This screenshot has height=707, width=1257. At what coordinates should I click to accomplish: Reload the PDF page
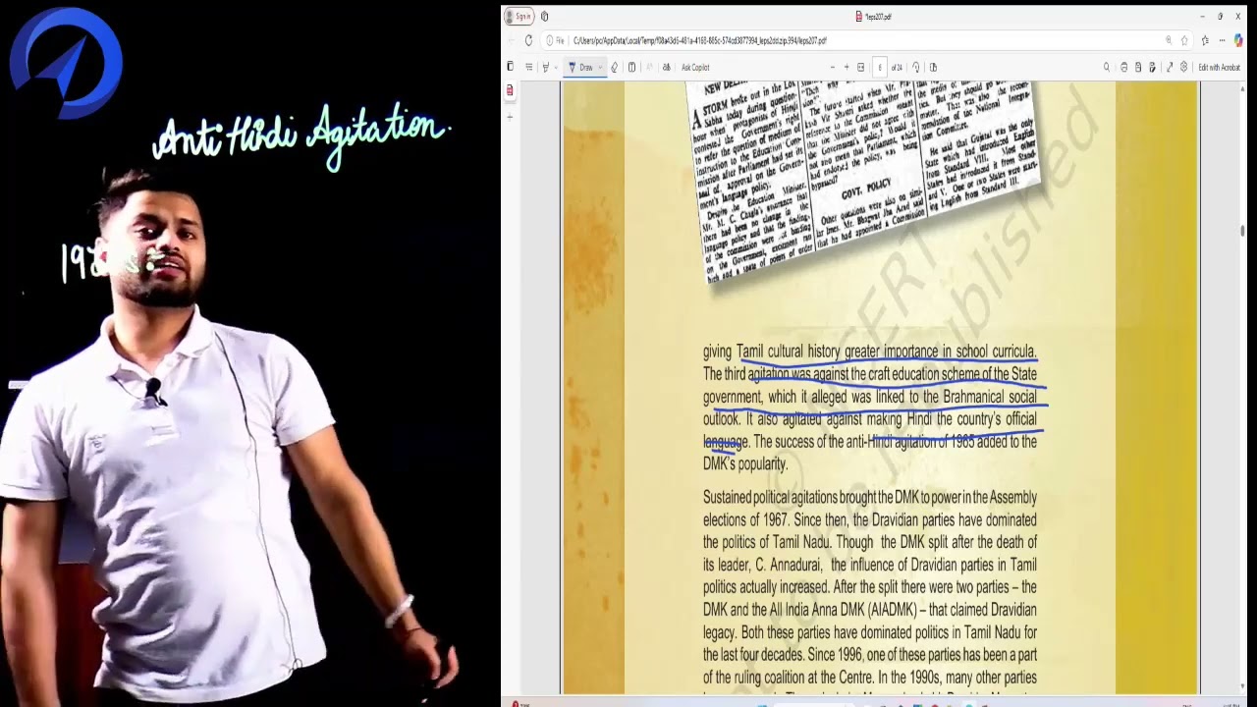pyautogui.click(x=528, y=40)
